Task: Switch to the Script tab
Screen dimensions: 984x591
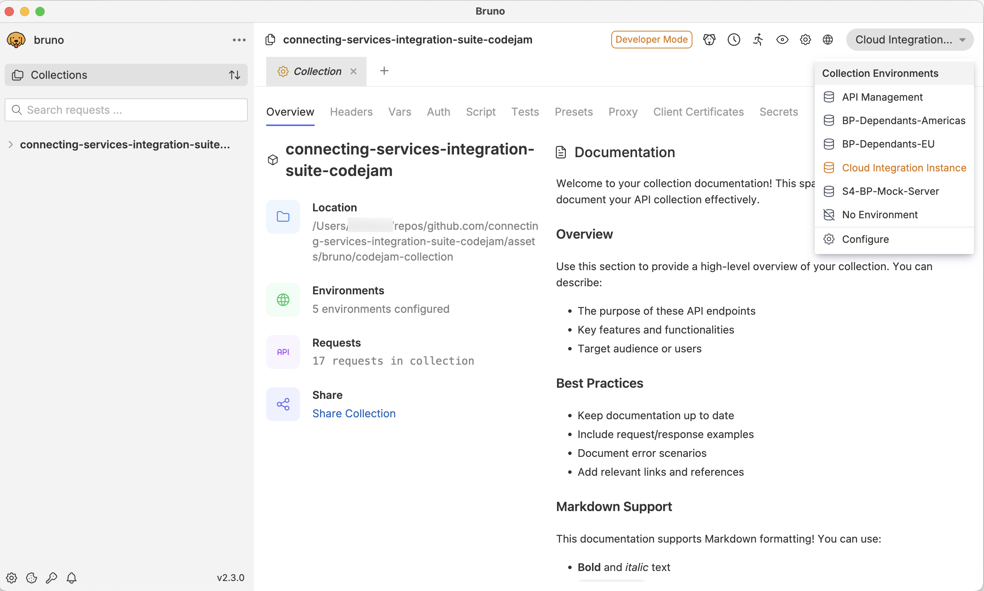Action: (480, 112)
